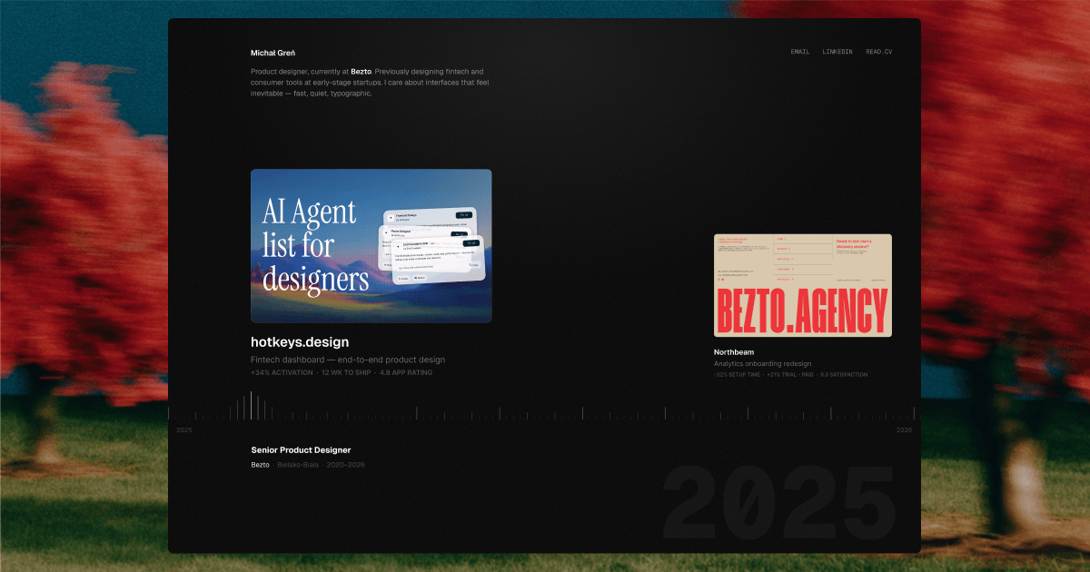Open the READ.CV link in header

(x=878, y=52)
